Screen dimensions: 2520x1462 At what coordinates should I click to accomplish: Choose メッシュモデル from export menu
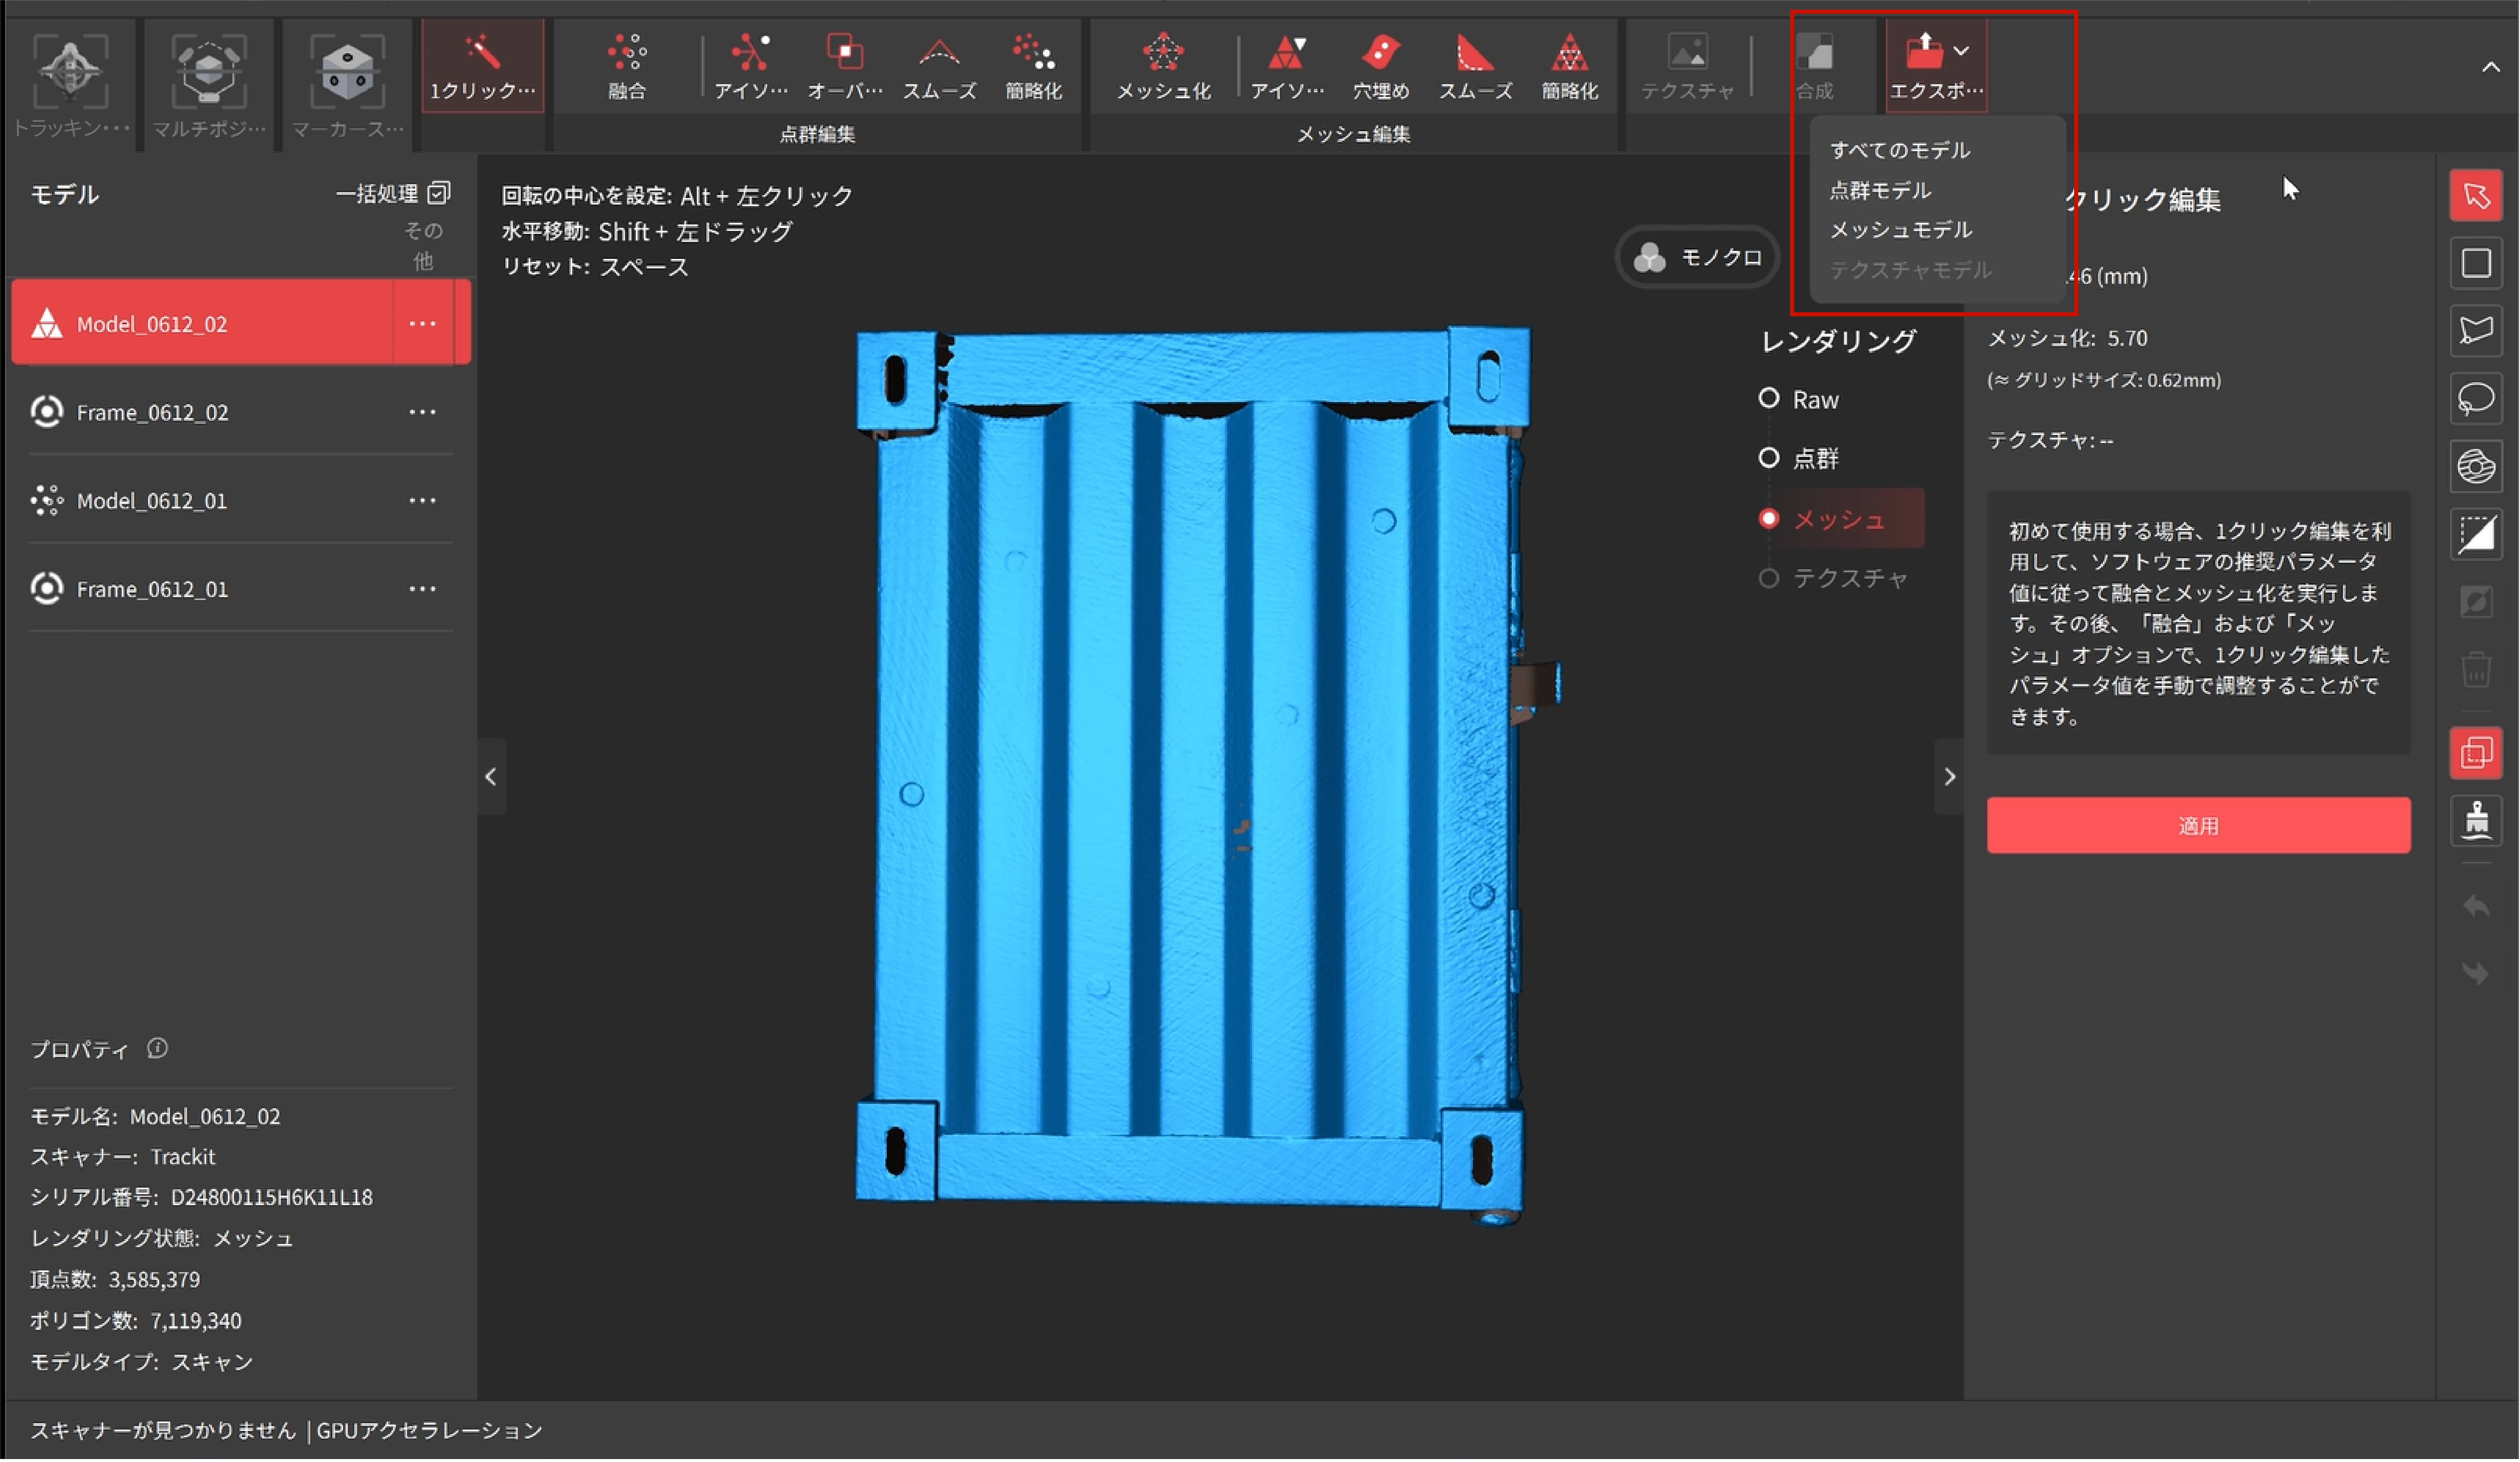[1900, 230]
